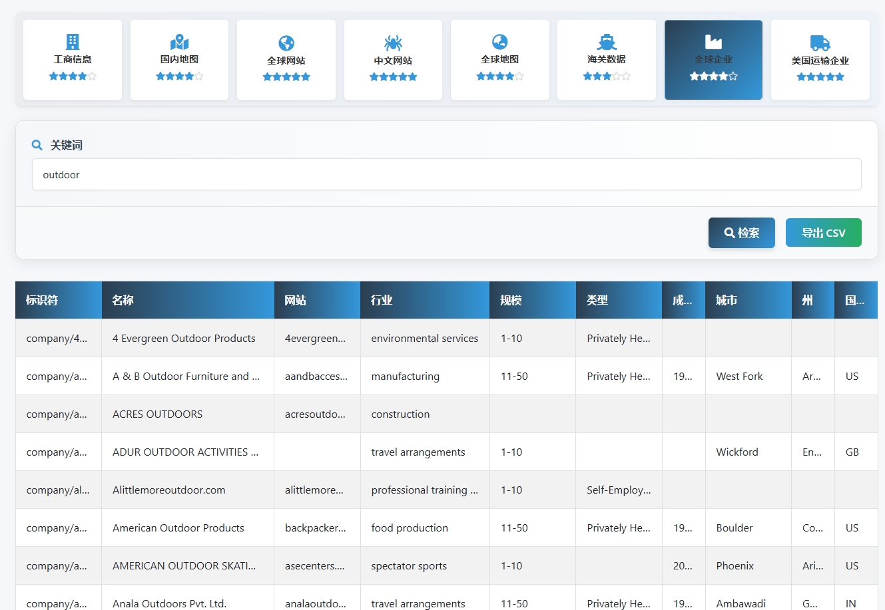Click the spectator sports industry cell
The width and height of the screenshot is (885, 610).
click(x=425, y=565)
